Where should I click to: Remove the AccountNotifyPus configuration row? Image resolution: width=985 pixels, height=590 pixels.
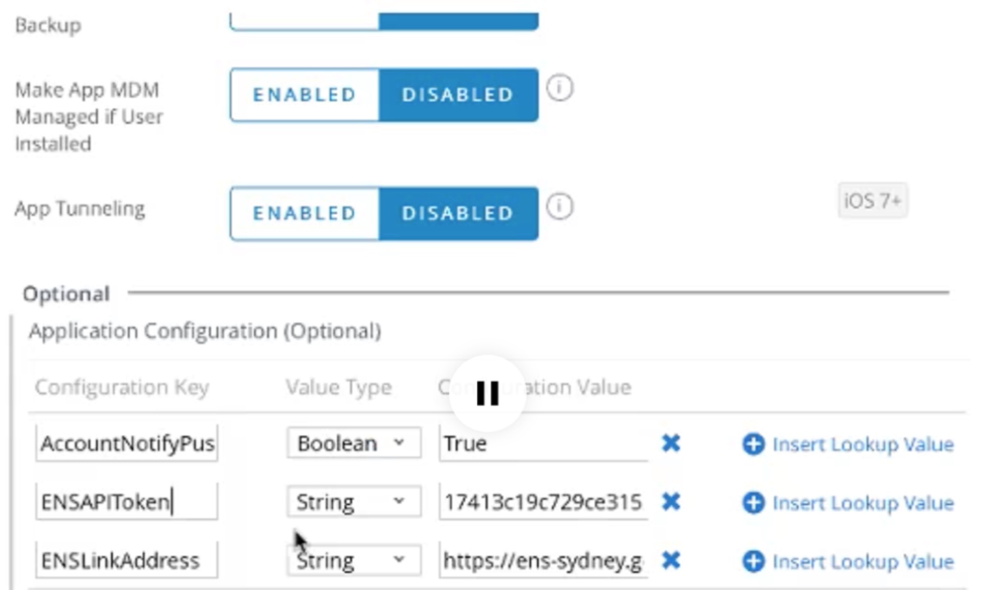[671, 443]
